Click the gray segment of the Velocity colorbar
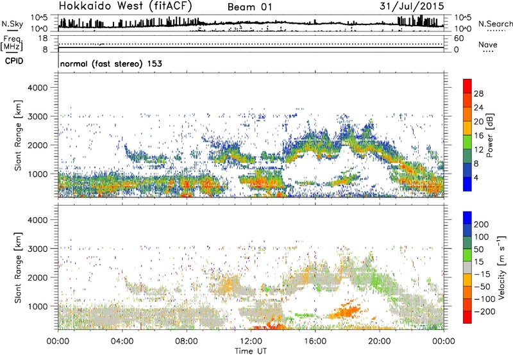The image size is (513, 355). pyautogui.click(x=467, y=268)
